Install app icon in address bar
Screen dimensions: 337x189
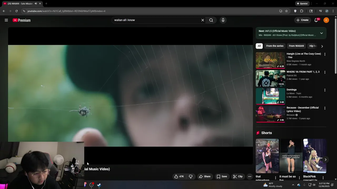tap(281, 11)
